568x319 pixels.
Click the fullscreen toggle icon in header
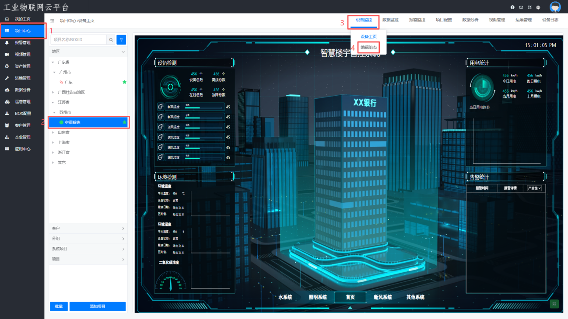click(529, 7)
